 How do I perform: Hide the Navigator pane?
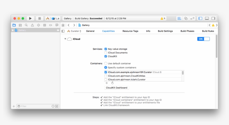point(201,18)
